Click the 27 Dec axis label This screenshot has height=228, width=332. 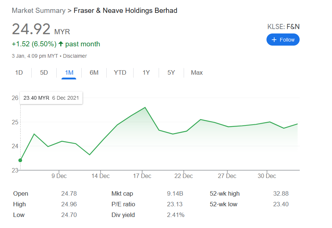(x=227, y=176)
